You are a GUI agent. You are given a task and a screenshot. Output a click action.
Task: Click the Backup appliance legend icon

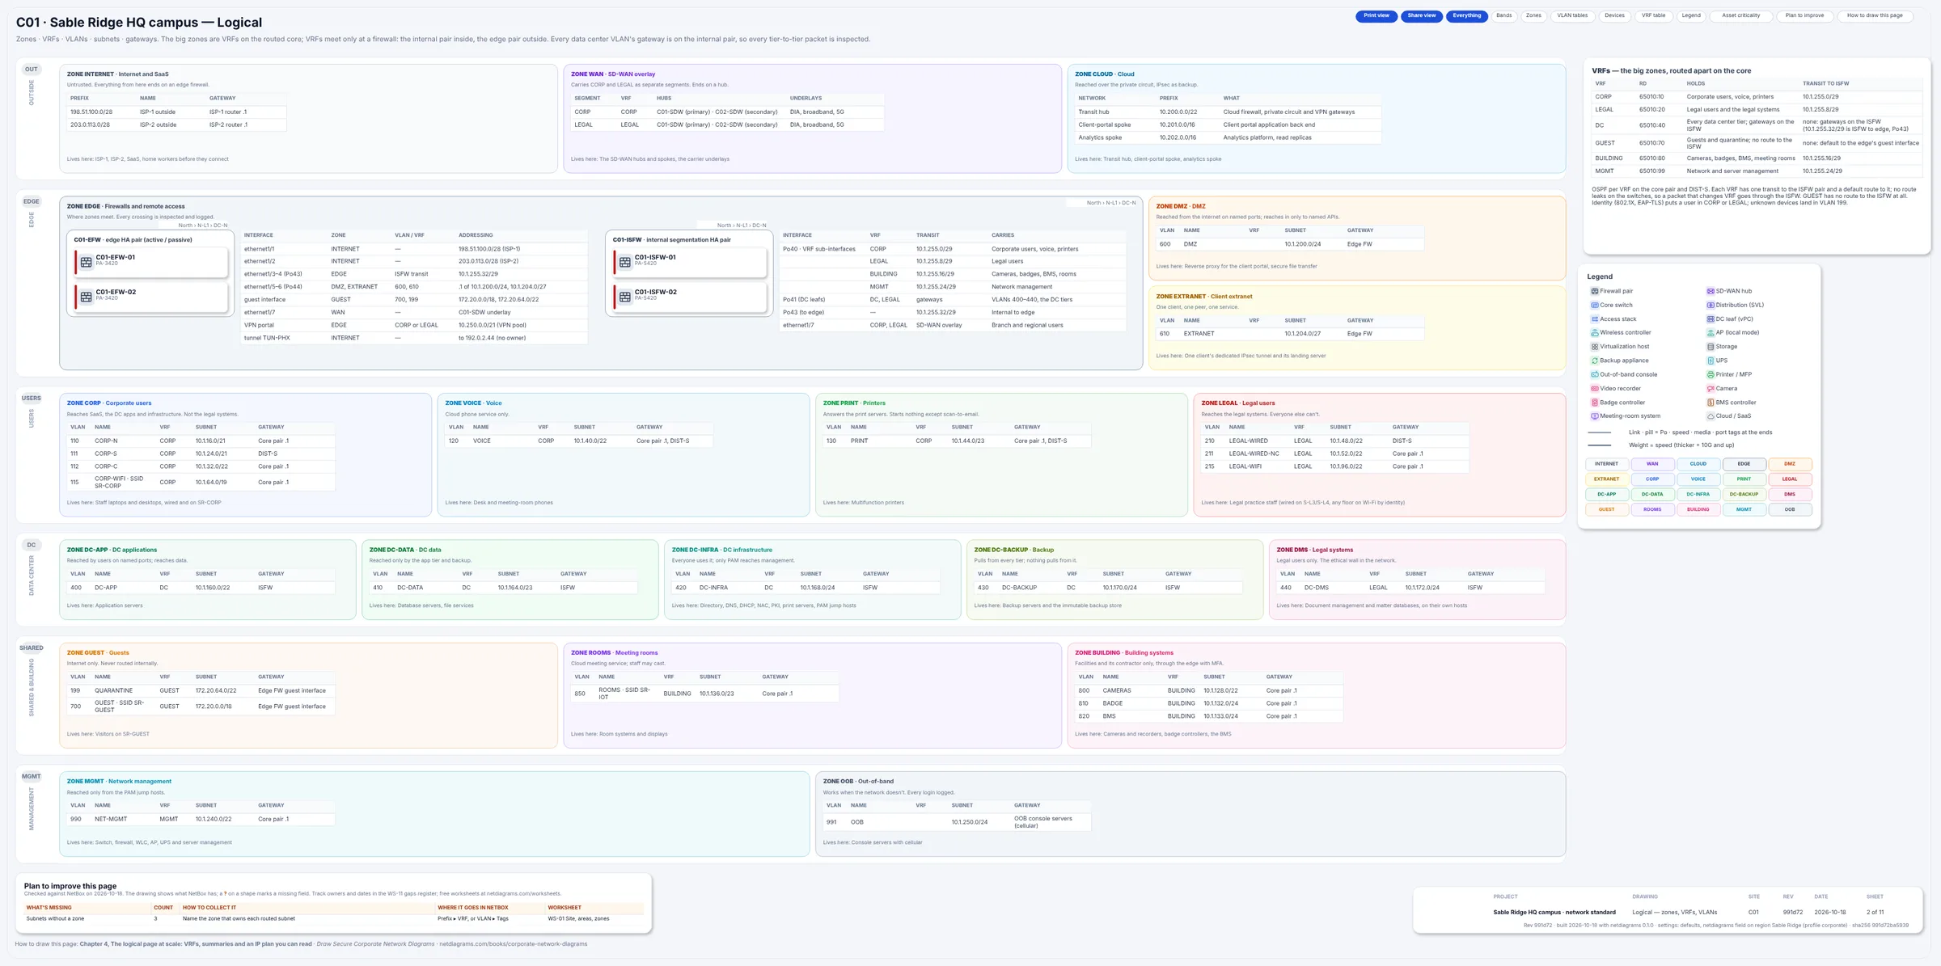click(x=1594, y=361)
